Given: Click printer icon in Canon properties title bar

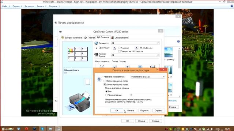Looking at the screenshot, I should [60, 32].
